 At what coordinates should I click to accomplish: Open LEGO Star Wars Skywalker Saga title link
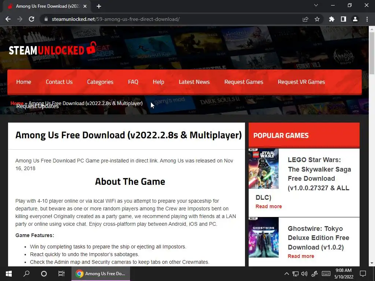click(x=319, y=174)
